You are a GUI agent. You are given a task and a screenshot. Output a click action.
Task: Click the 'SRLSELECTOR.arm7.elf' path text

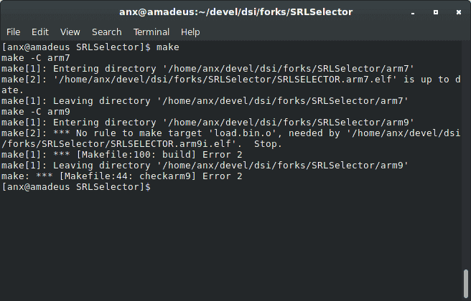(335, 80)
